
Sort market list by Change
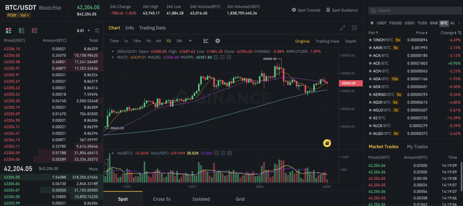click(x=448, y=32)
